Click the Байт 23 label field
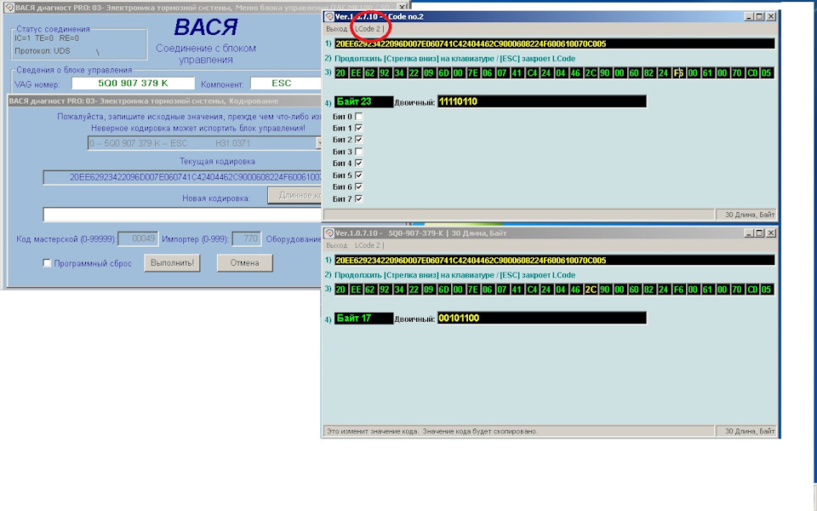817x511 pixels. [363, 101]
